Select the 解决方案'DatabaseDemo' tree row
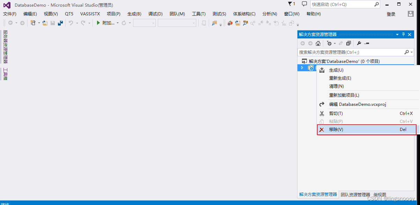 pos(355,61)
